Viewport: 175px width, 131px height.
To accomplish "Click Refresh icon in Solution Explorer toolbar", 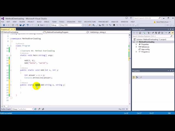I will (156, 33).
